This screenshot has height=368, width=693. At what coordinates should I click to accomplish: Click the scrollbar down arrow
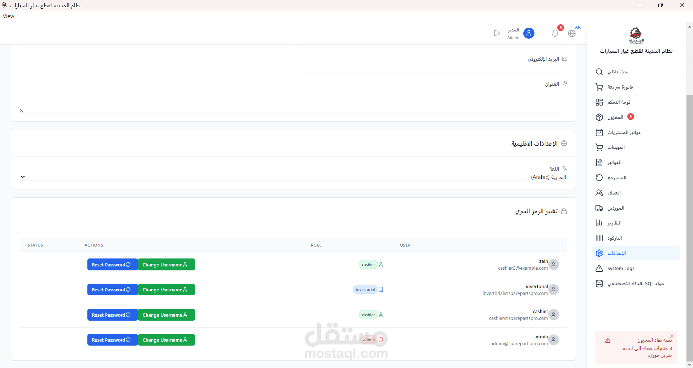[x=689, y=365]
